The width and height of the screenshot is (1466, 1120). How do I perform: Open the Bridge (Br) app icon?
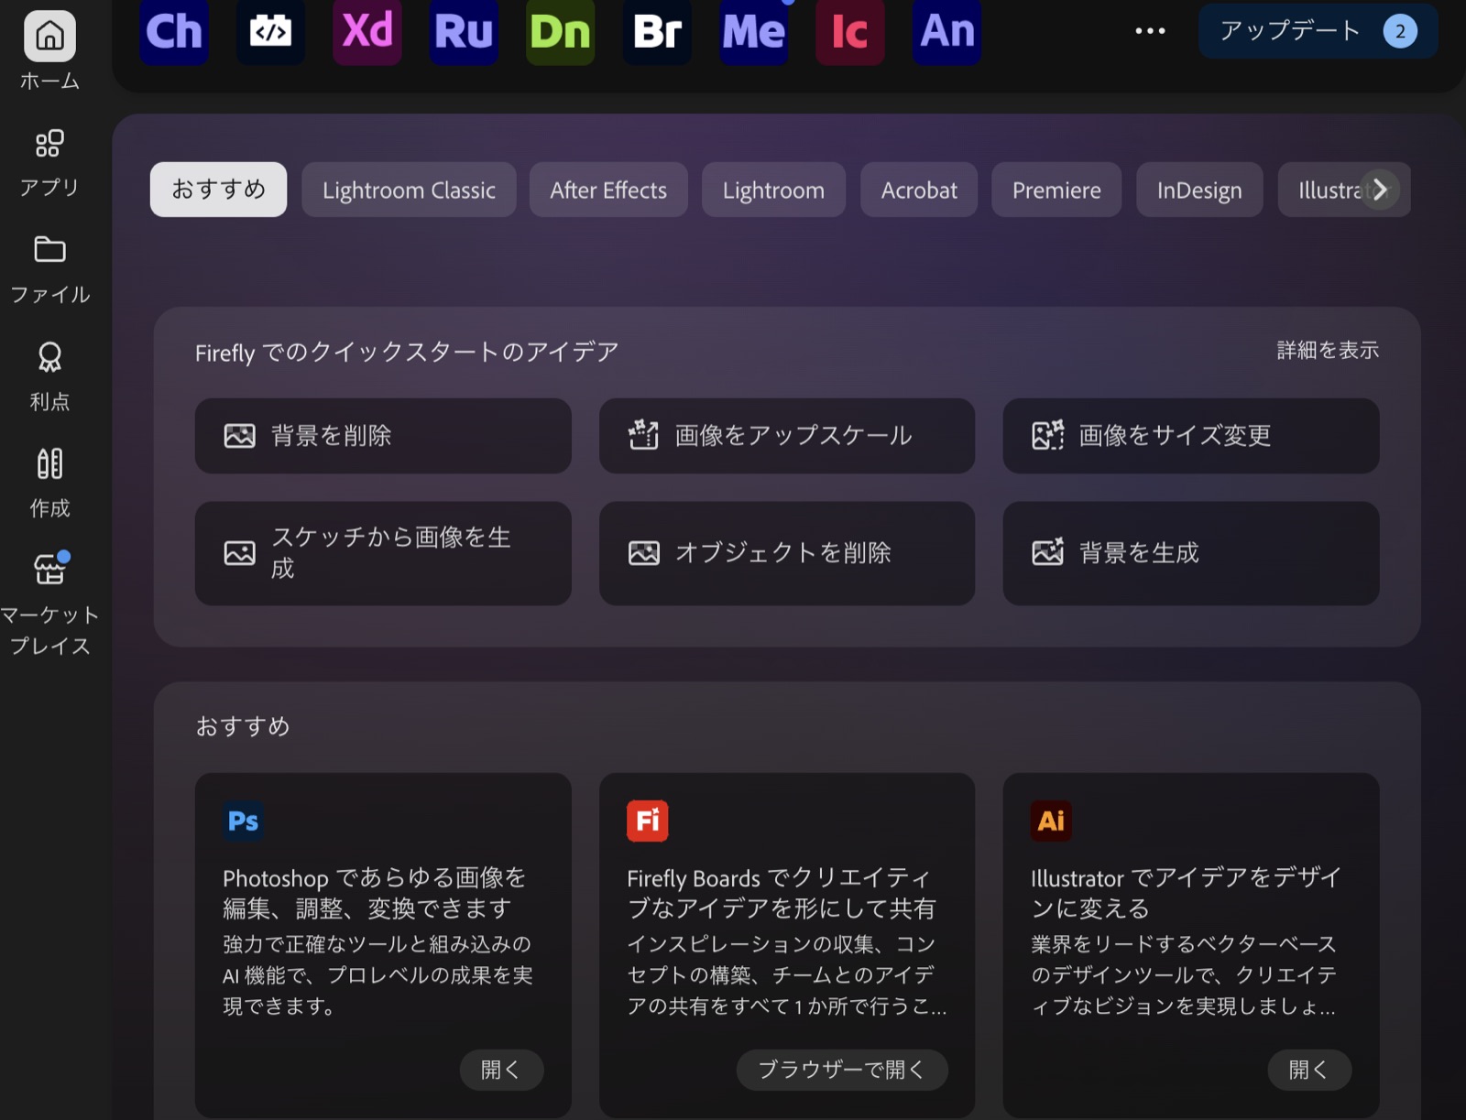[657, 31]
